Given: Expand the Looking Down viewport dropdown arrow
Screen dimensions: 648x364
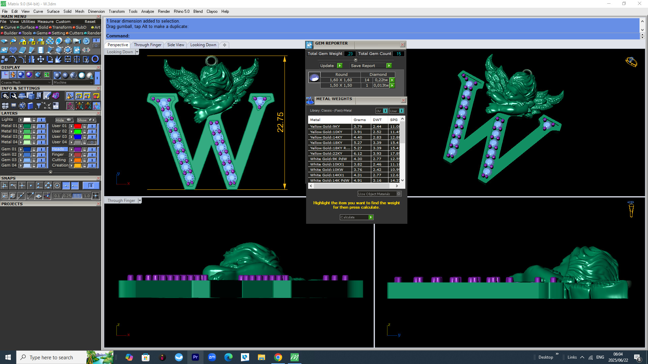Looking at the screenshot, I should pyautogui.click(x=137, y=52).
